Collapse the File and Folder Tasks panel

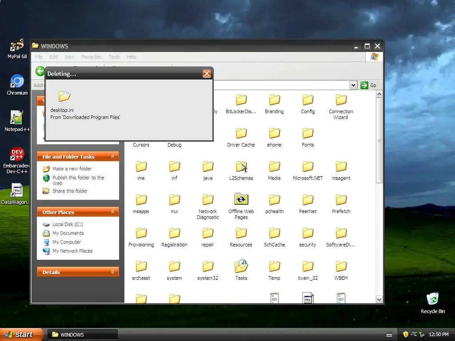[112, 156]
